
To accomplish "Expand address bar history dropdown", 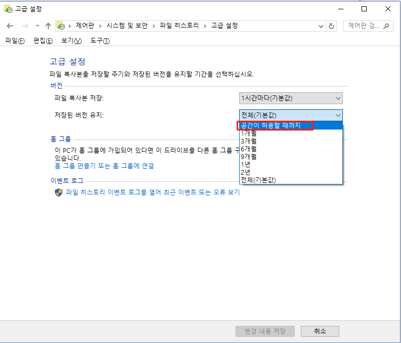I will pyautogui.click(x=321, y=26).
